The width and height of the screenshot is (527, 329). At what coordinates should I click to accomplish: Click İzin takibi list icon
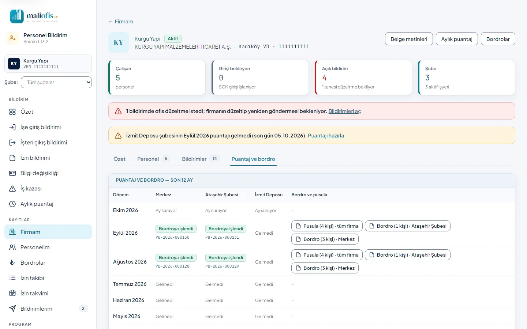(x=12, y=278)
